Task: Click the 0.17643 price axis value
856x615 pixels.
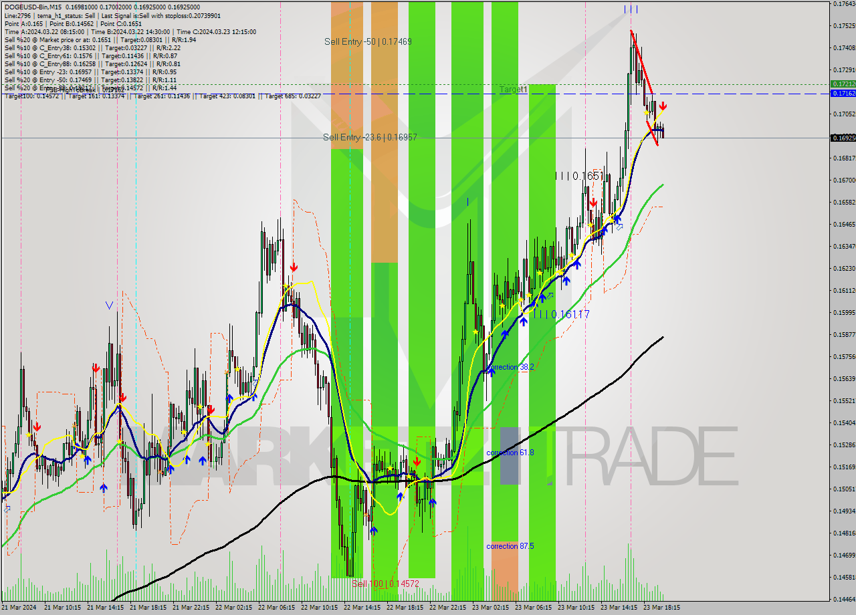Action: 843,4
